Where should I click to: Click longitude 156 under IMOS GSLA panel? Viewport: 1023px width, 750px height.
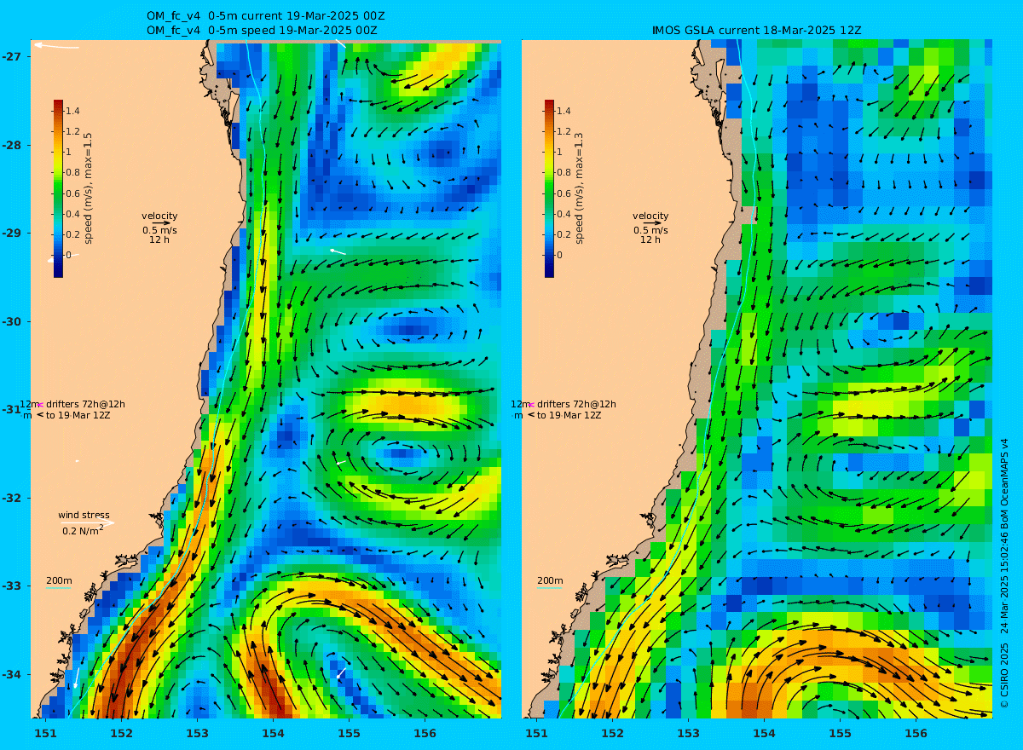pyautogui.click(x=916, y=733)
